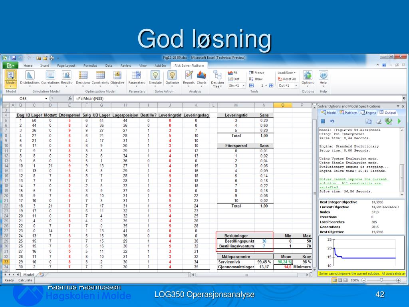Click the zoom slider handle
The height and width of the screenshot is (307, 409).
(x=381, y=280)
